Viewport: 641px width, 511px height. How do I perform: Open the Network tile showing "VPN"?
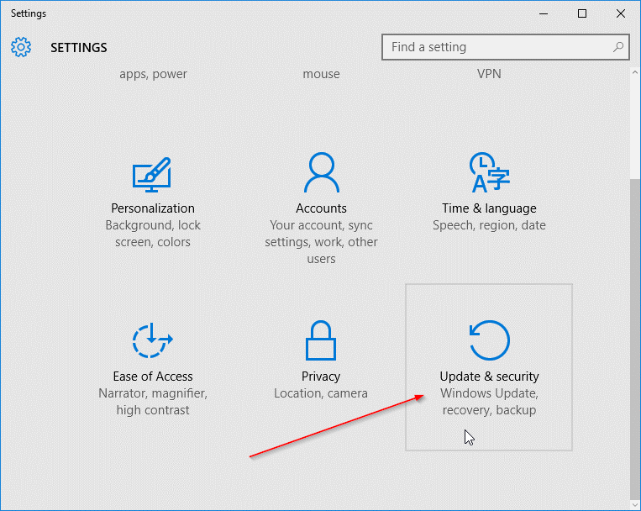[x=489, y=74]
